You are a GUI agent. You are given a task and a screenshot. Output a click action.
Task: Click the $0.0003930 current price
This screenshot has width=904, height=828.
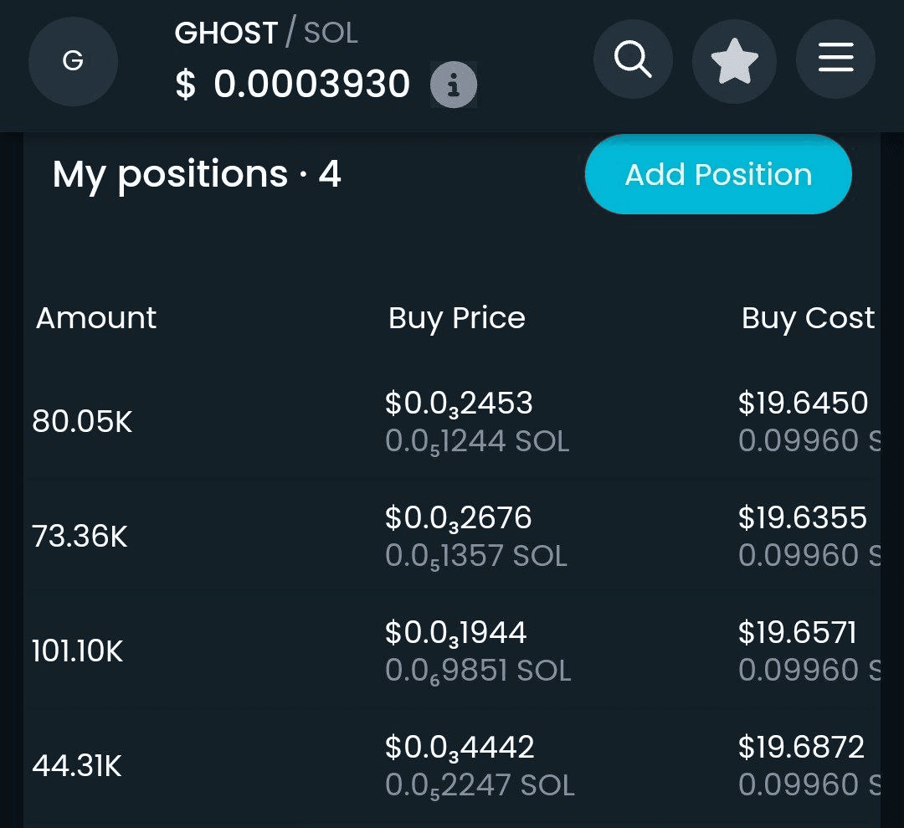tap(293, 85)
